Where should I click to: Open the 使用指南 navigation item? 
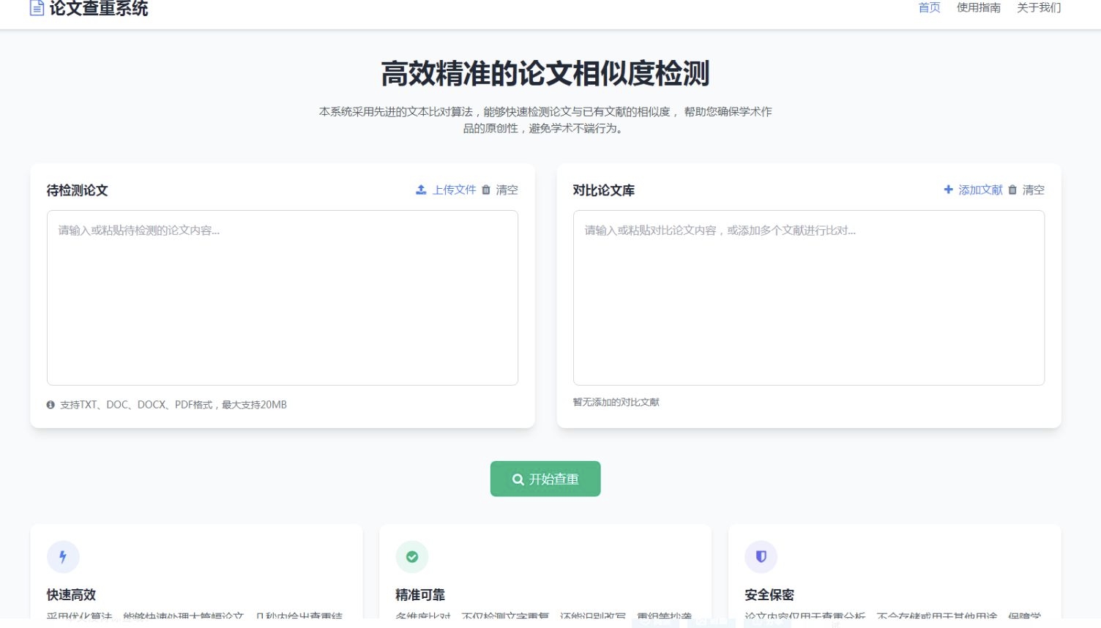[x=978, y=8]
